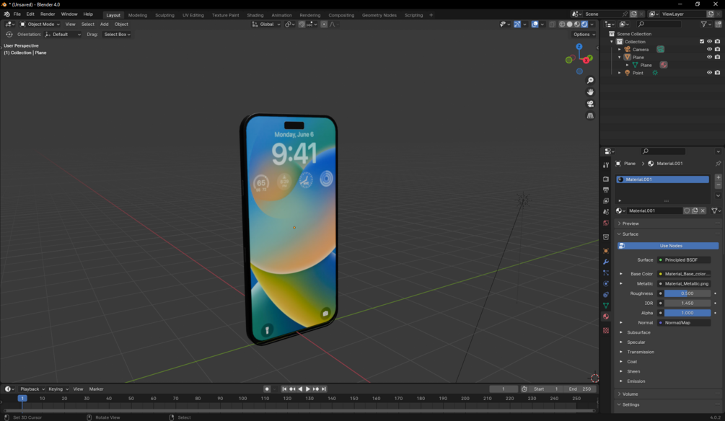Switch to the UV Editing workspace tab
The image size is (725, 421).
point(193,15)
